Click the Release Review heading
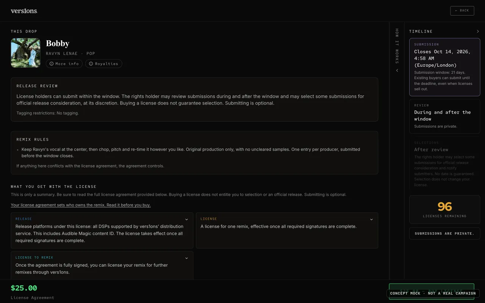The width and height of the screenshot is (485, 303). pos(37,86)
